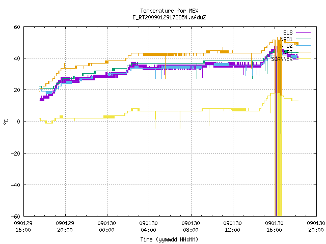Click the yellow SCANNER legend line sample
The height and width of the screenshot is (244, 326).
(x=303, y=59)
